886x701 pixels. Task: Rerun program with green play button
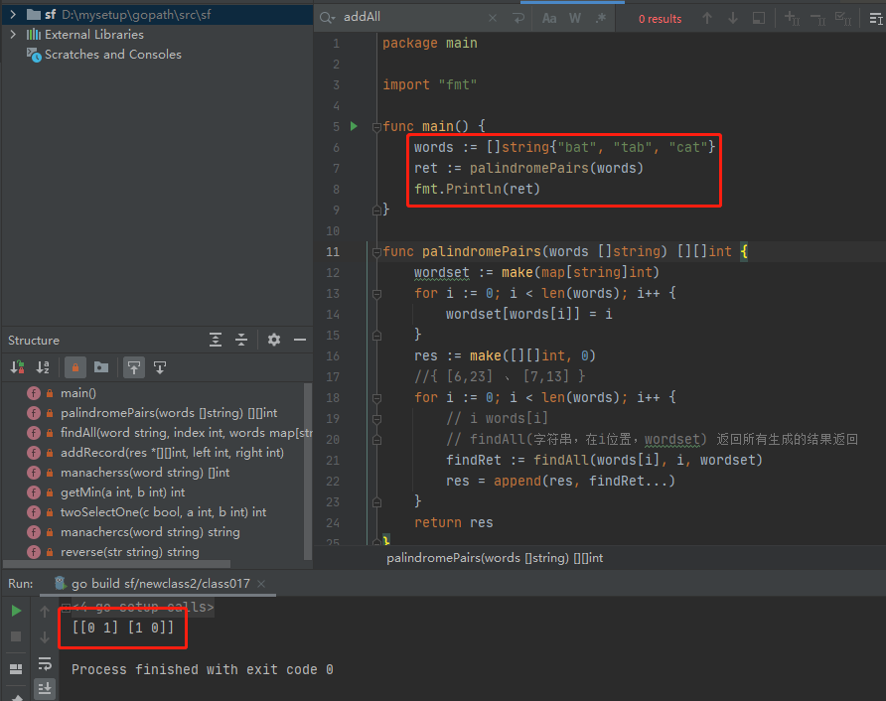[x=16, y=611]
